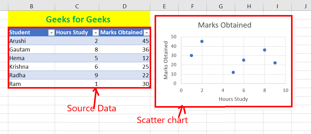The width and height of the screenshot is (311, 134).
Task: Select column E header
Action: 164,6
